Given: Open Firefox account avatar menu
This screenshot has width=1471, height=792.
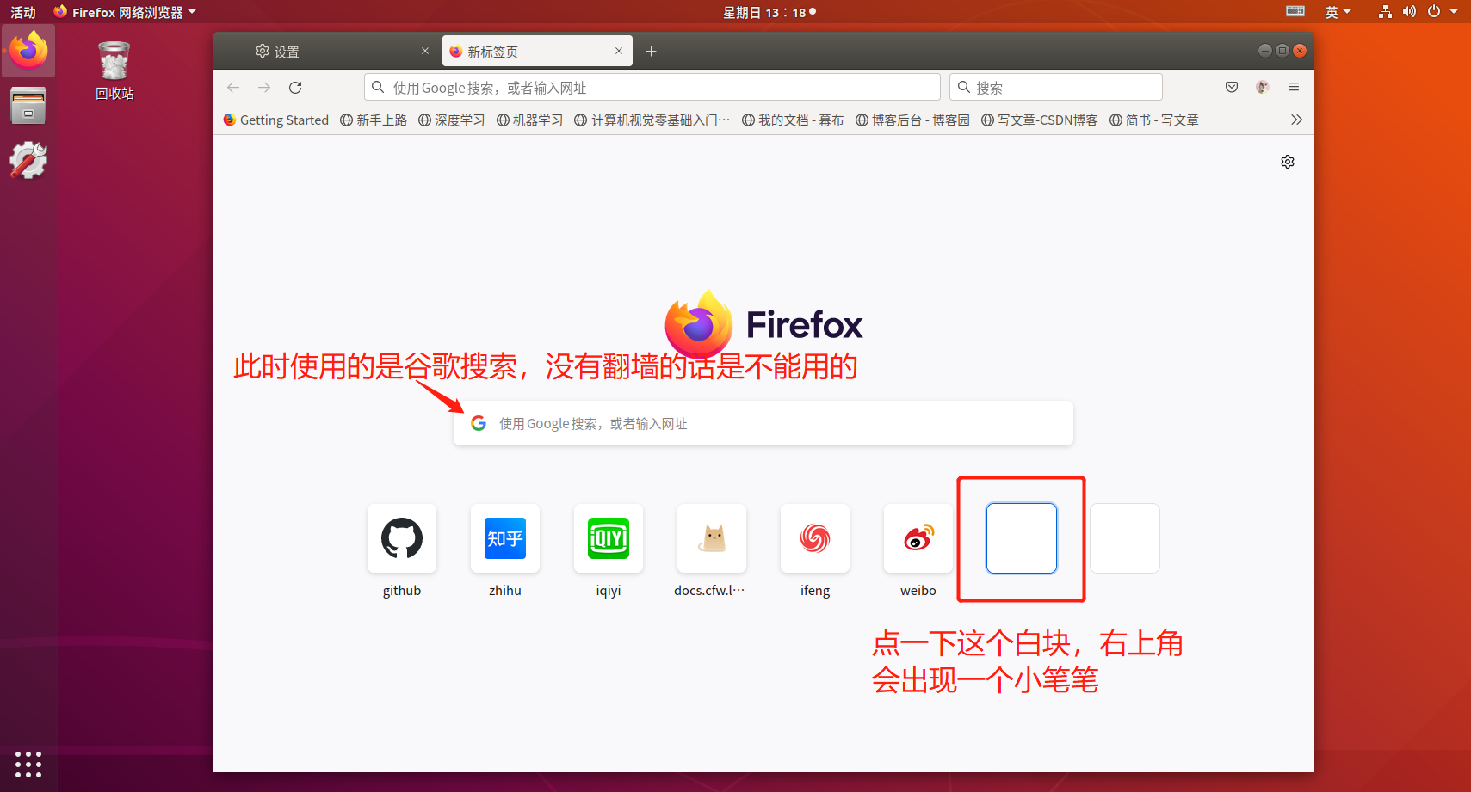Looking at the screenshot, I should click(x=1263, y=87).
